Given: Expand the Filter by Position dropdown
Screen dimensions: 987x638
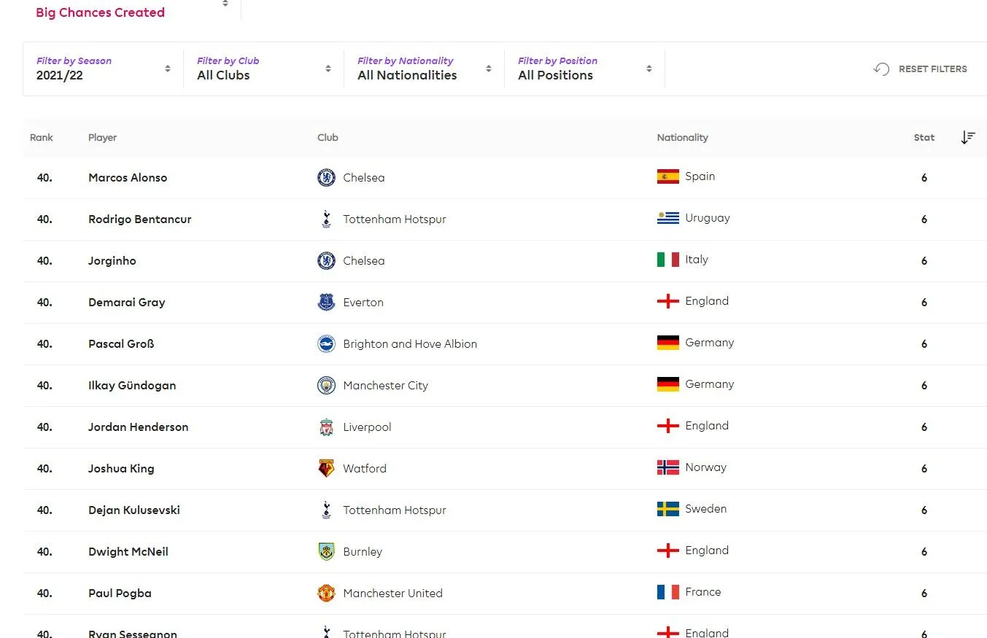Looking at the screenshot, I should 584,69.
